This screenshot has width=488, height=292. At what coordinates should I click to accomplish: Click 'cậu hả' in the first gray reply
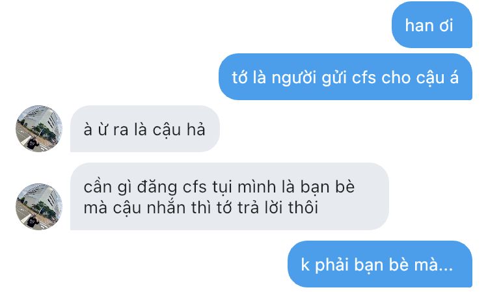[179, 129]
